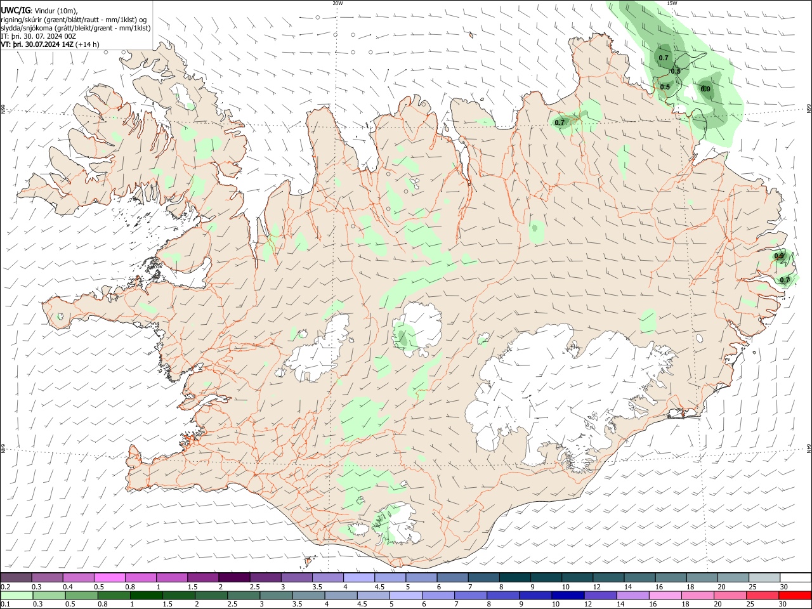The image size is (812, 609).
Task: Select the "IT: þri. 30. 07. 2024 00Z" line
Action: coord(39,36)
